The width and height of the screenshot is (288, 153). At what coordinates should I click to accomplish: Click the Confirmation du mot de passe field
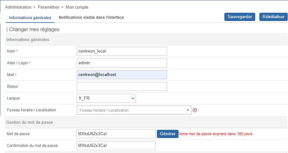coord(116,146)
